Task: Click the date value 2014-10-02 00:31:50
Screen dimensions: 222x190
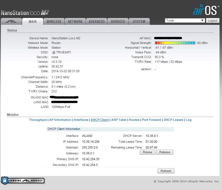Action: pyautogui.click(x=65, y=71)
